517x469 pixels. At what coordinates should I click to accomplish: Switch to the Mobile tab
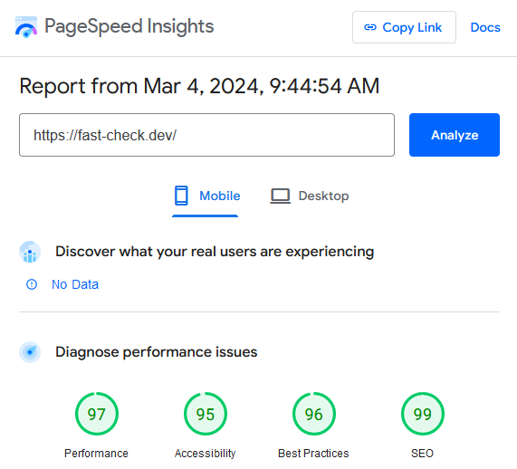pos(206,196)
